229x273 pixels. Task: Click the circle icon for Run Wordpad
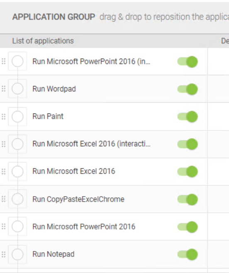click(x=17, y=89)
